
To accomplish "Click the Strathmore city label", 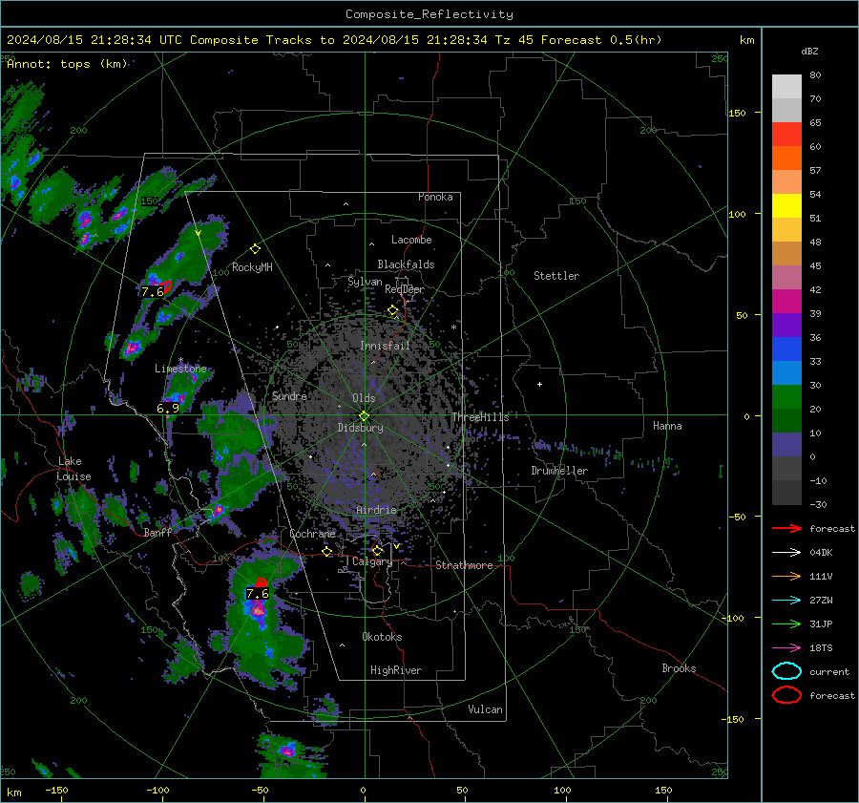I will [x=464, y=565].
